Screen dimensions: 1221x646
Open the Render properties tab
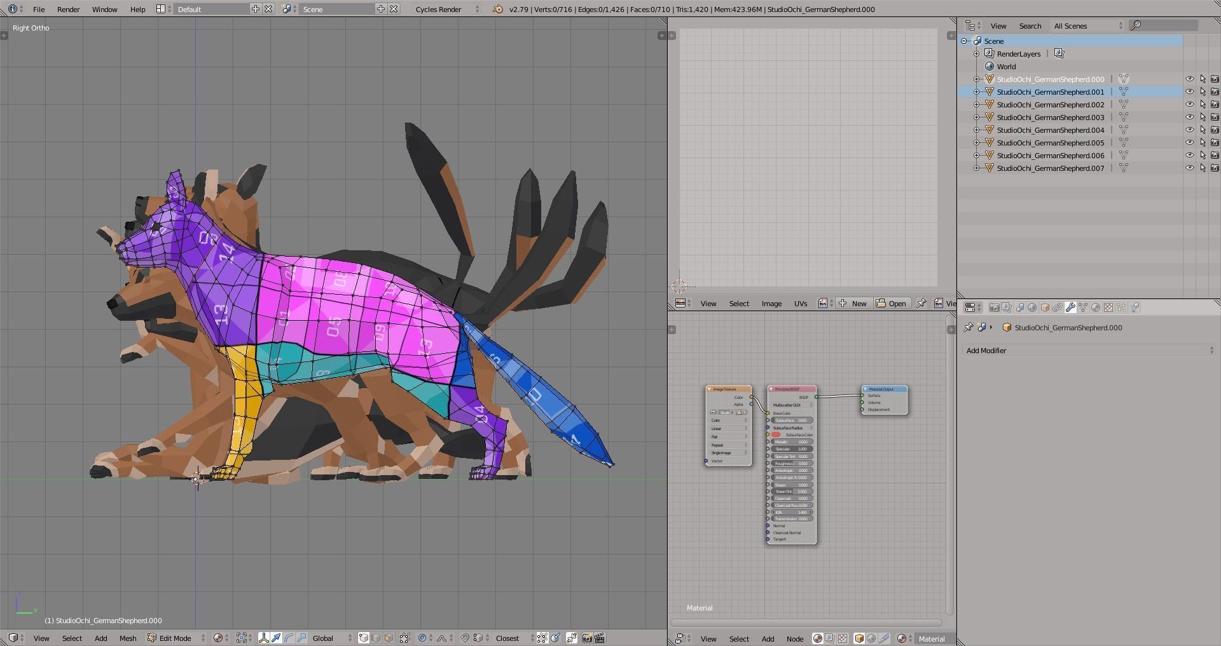coord(994,307)
